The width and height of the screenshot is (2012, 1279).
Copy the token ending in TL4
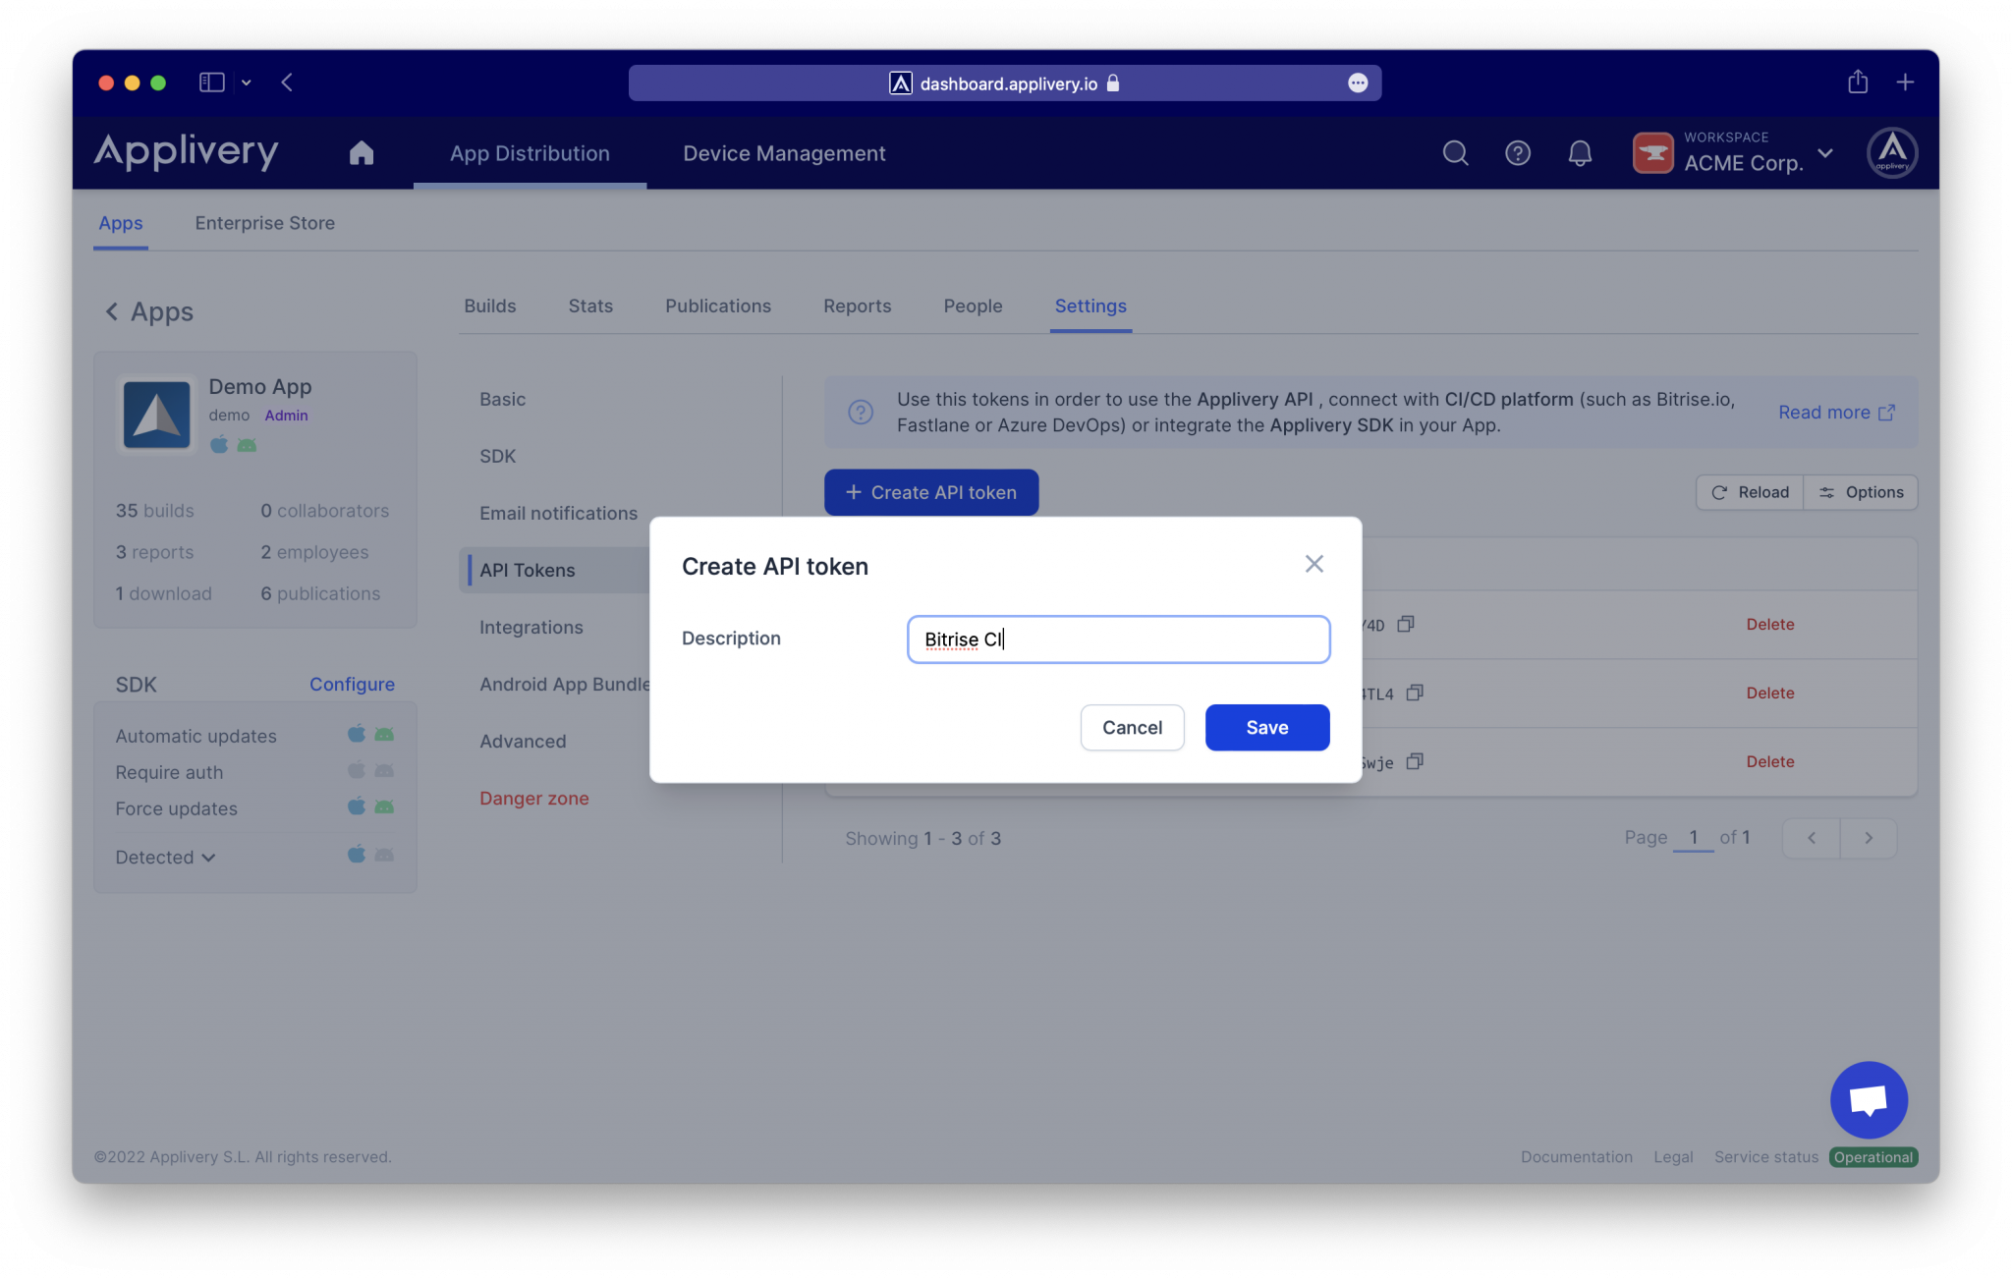[x=1415, y=693]
